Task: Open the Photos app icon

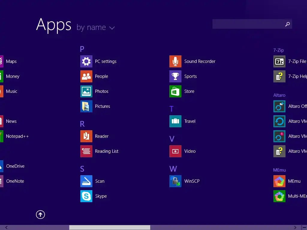Action: point(86,91)
